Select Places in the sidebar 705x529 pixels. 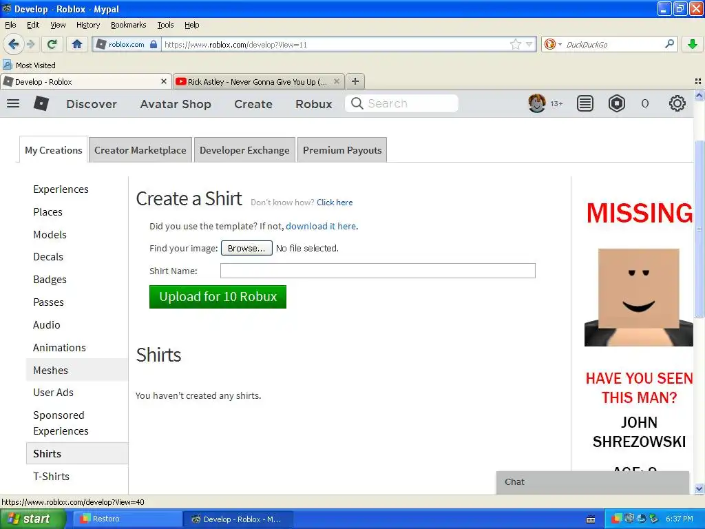pyautogui.click(x=48, y=212)
